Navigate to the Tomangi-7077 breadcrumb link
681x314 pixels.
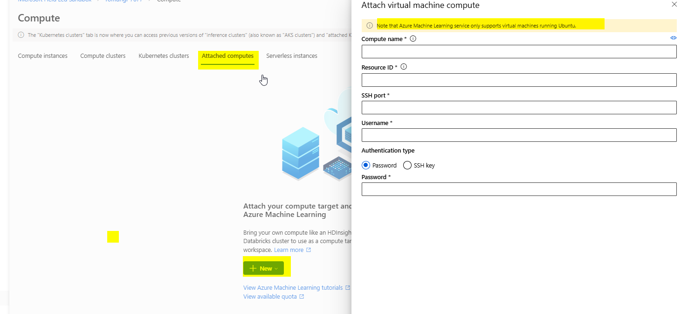tap(123, 1)
